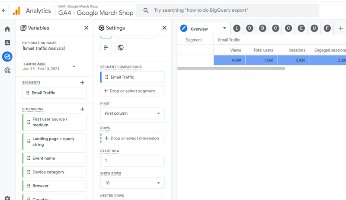Switch to the L tab
This screenshot has width=346, height=200.
(237, 28)
